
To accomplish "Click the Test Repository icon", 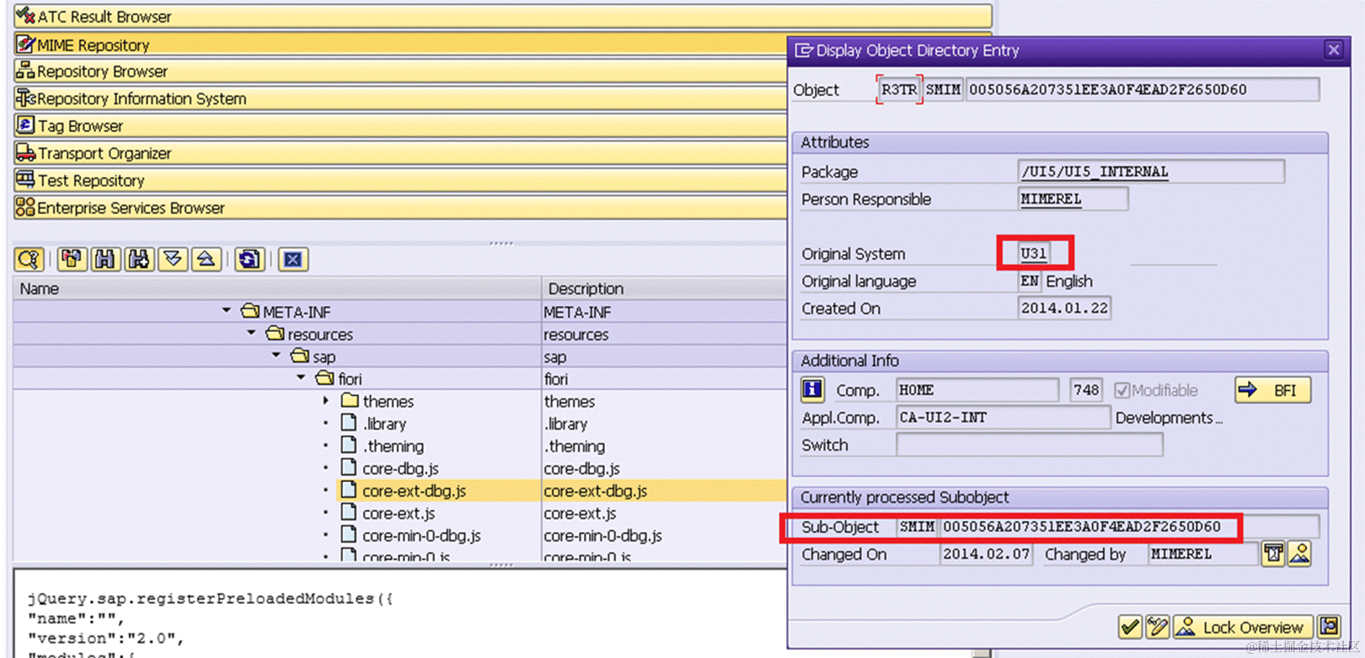I will [25, 179].
